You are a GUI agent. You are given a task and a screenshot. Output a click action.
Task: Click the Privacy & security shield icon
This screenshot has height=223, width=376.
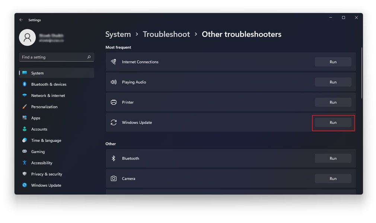click(25, 174)
